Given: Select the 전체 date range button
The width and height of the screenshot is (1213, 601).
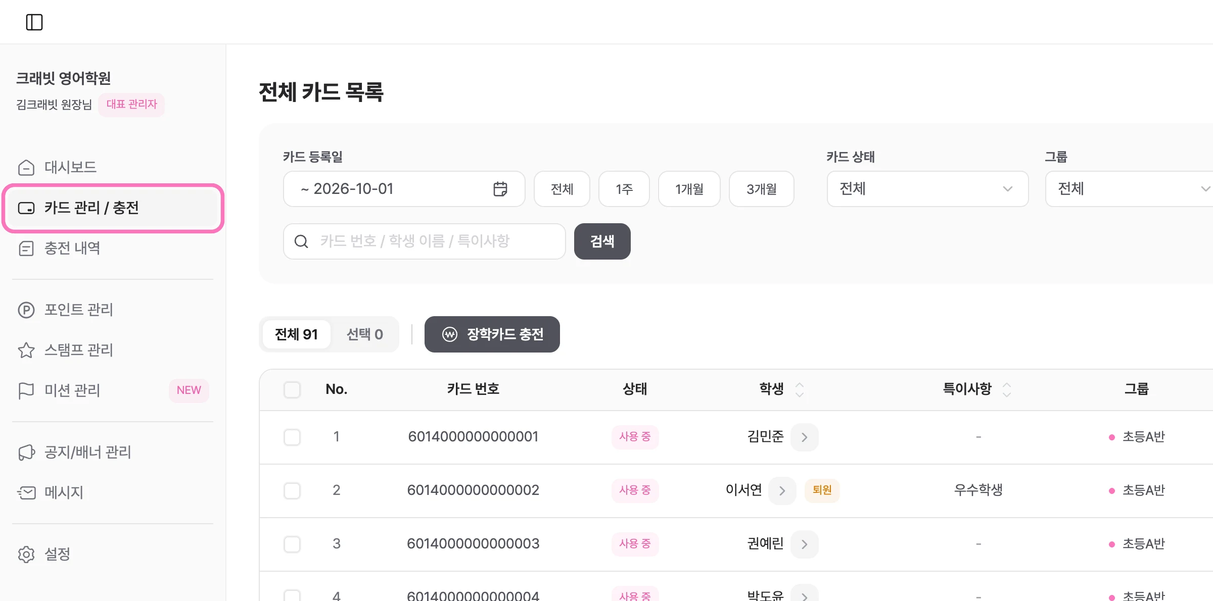Looking at the screenshot, I should coord(562,189).
